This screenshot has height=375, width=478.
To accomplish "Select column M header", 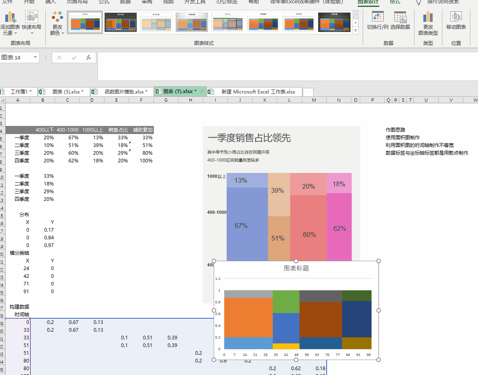I will coord(314,100).
